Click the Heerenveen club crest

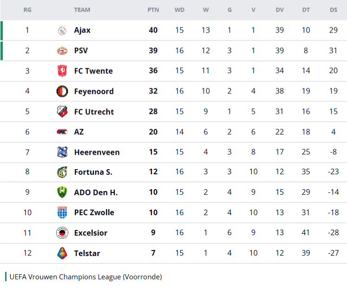[62, 152]
